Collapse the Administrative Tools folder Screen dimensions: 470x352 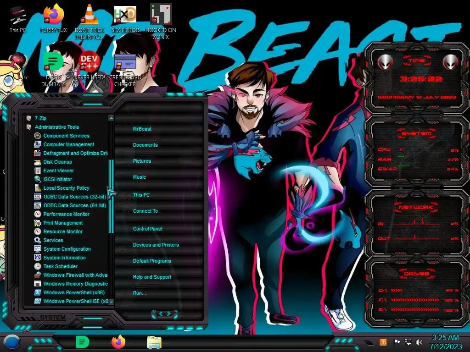click(56, 127)
